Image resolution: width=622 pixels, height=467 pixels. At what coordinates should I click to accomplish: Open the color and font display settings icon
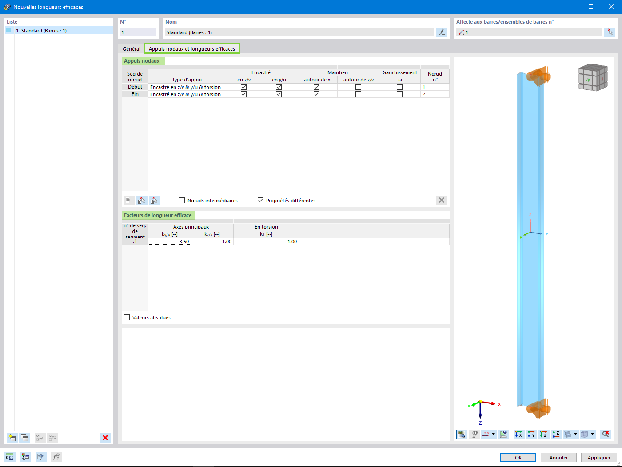click(25, 457)
